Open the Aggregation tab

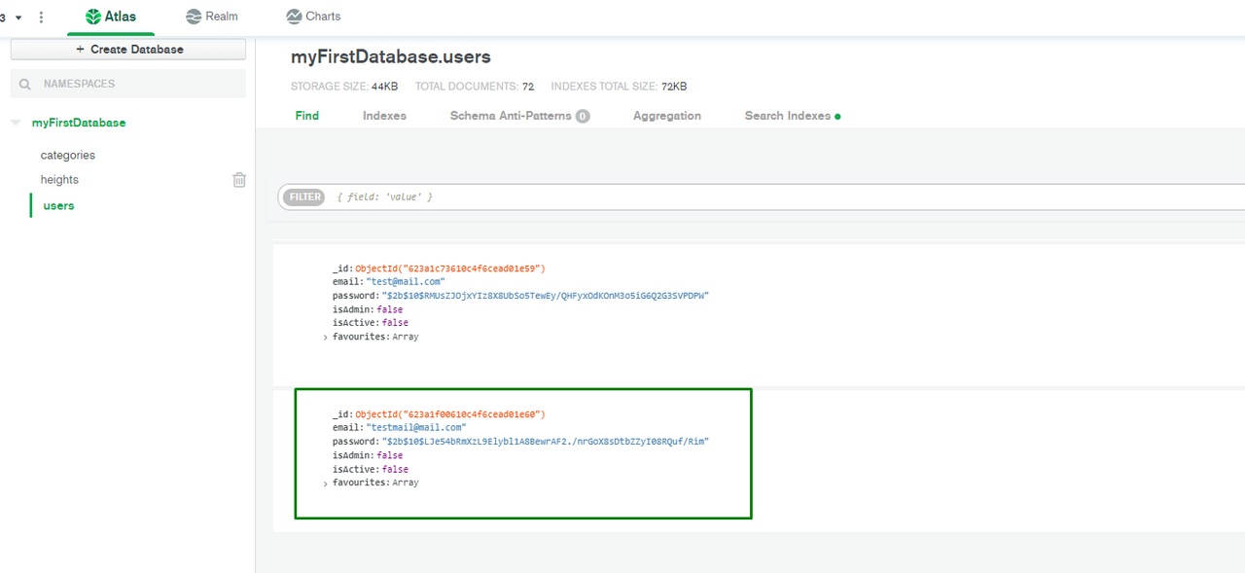(667, 116)
